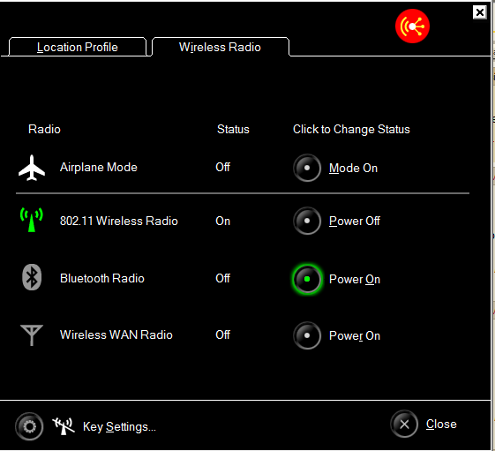Viewport: 495px width, 451px height.
Task: Toggle Bluetooth Radio green power button
Action: pos(307,279)
